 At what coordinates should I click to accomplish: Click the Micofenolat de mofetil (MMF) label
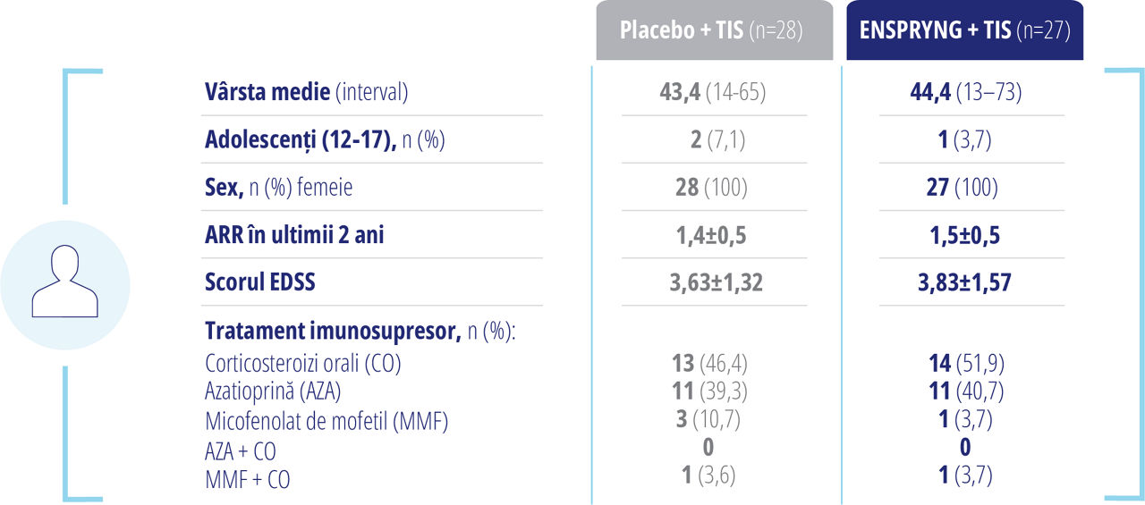click(x=327, y=421)
